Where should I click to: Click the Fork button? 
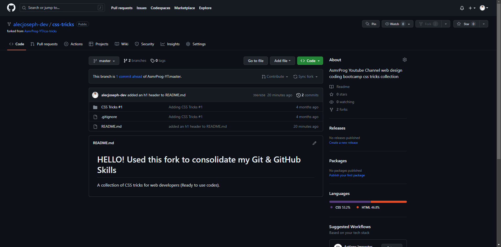tap(428, 24)
